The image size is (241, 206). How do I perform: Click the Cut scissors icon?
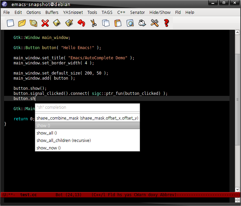pos(94,23)
